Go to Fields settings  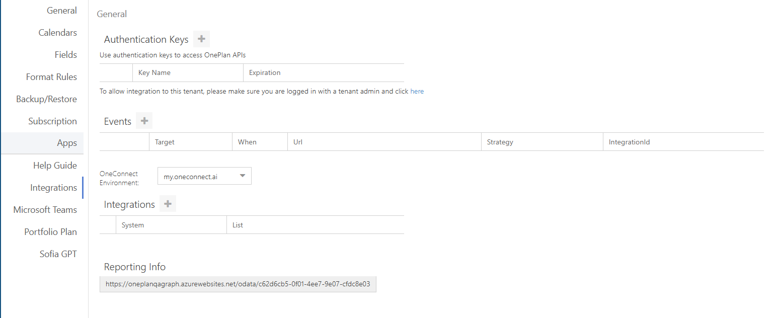click(66, 55)
